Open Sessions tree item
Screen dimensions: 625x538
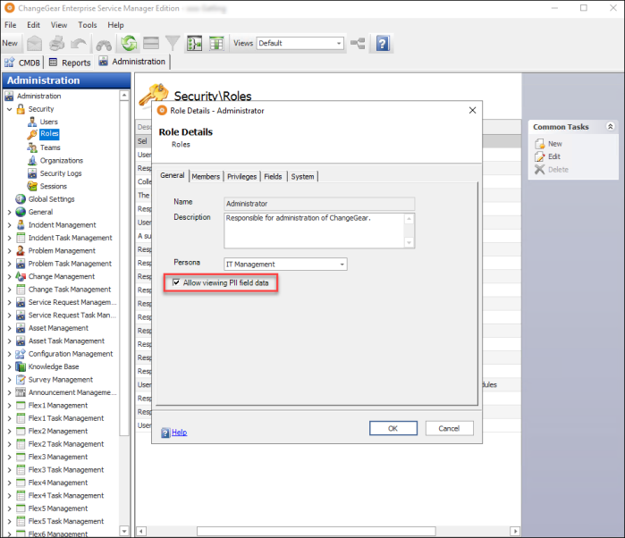click(x=54, y=186)
